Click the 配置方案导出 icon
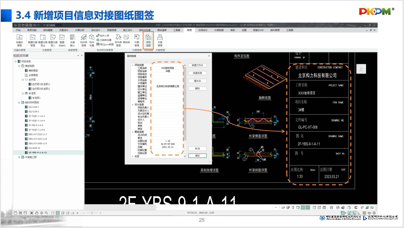The width and height of the screenshot is (404, 228). pyautogui.click(x=43, y=40)
